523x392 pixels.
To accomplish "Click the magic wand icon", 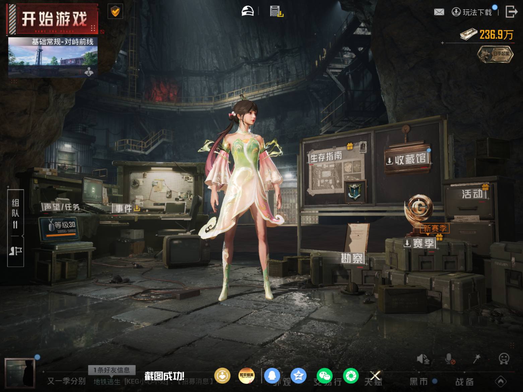I will point(477,359).
